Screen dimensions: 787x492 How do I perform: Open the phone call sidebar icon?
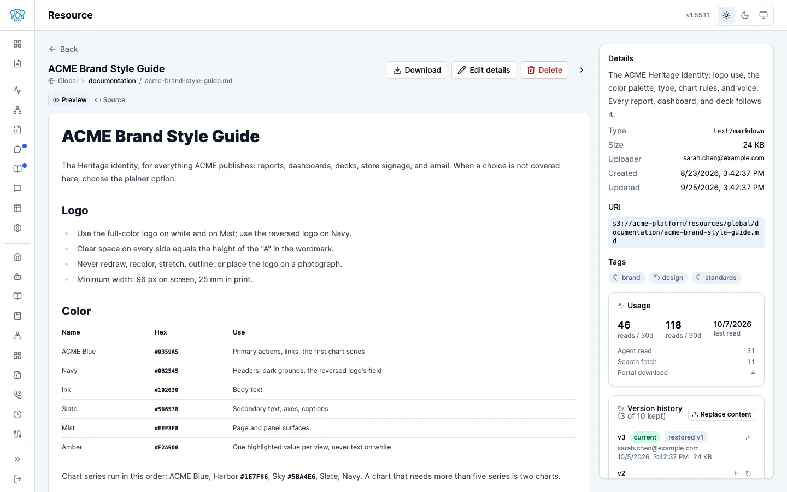(17, 395)
